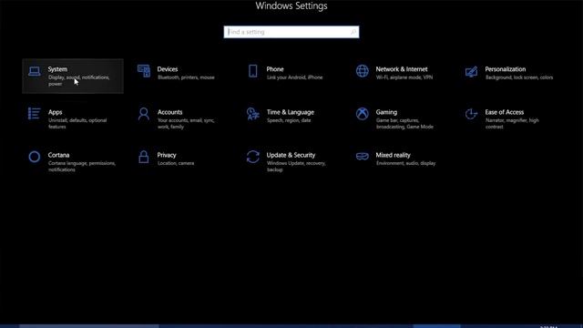The width and height of the screenshot is (583, 328).
Task: Open the Update & Security arrows icon
Action: point(253,157)
